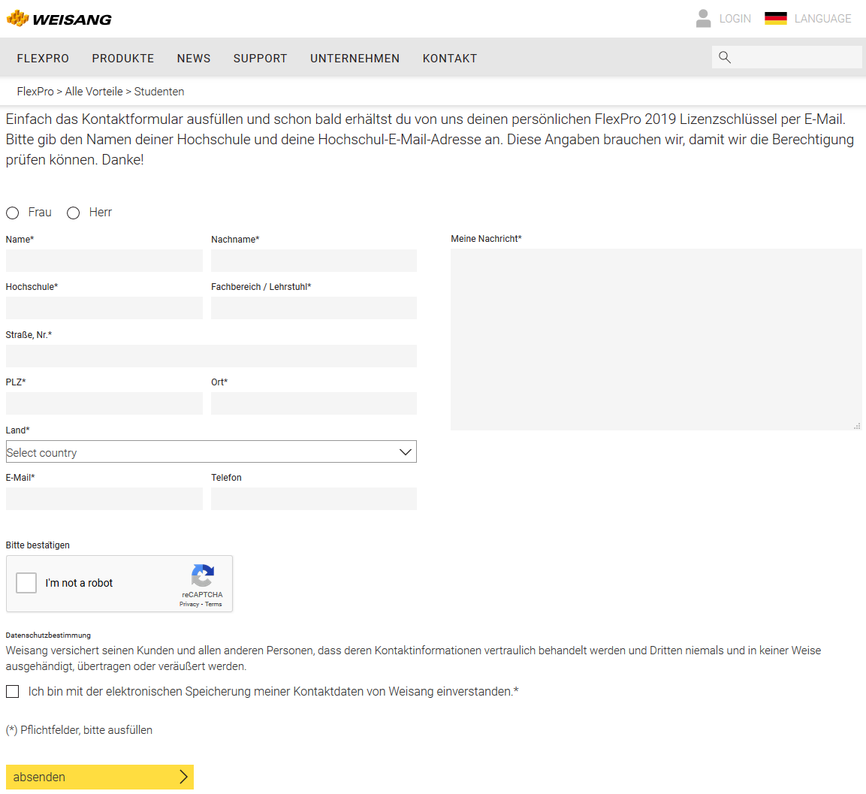Click the country dropdown chevron arrow

[406, 452]
